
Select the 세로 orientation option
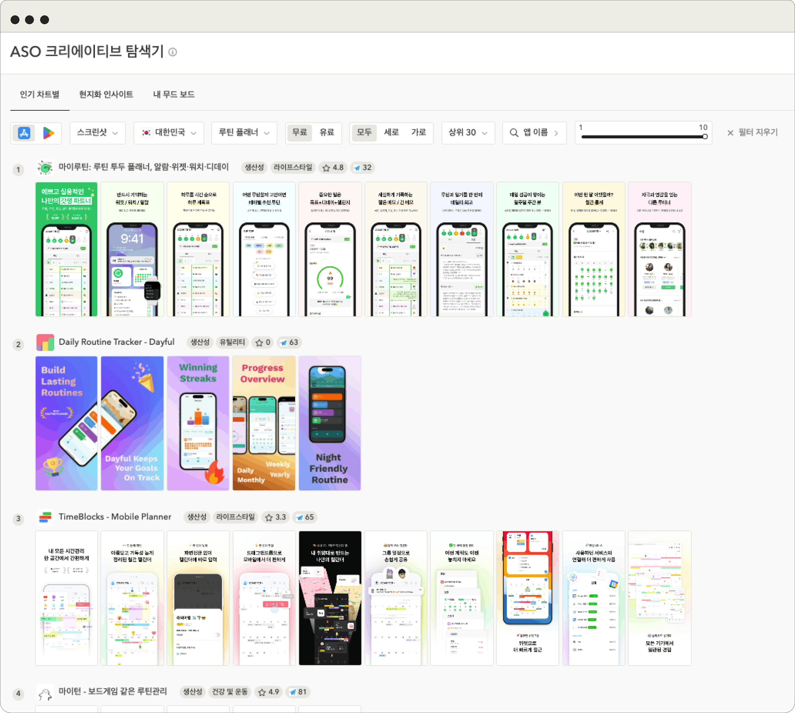391,132
